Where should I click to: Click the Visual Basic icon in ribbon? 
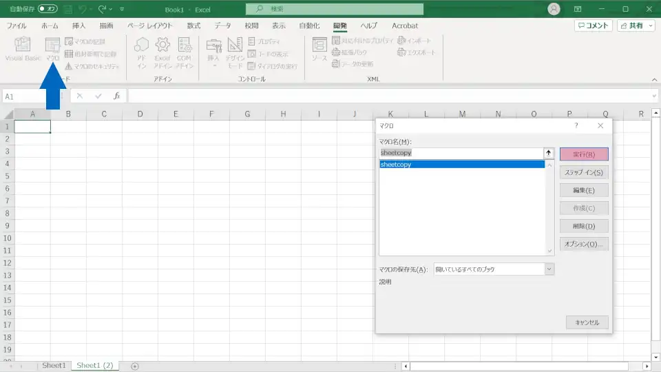[23, 49]
